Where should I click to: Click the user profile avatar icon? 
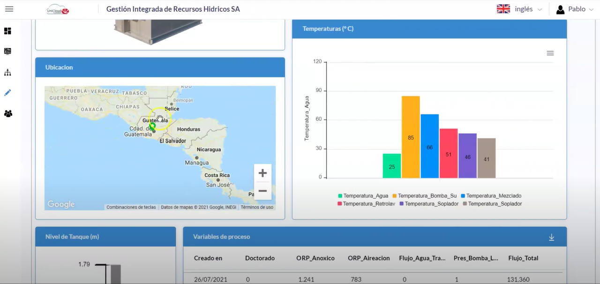(x=560, y=9)
